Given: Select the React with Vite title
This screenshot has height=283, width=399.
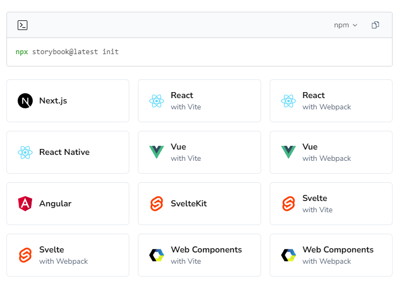Looking at the screenshot, I should 182,95.
